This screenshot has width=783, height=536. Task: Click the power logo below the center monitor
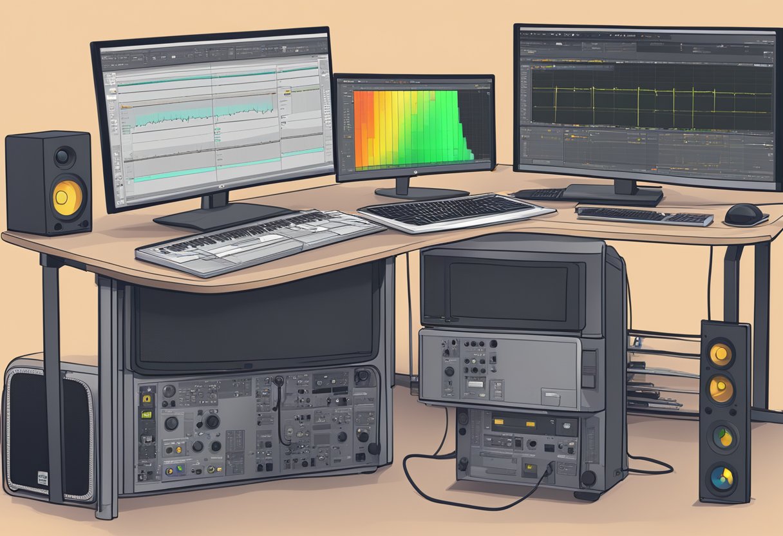pyautogui.click(x=415, y=173)
